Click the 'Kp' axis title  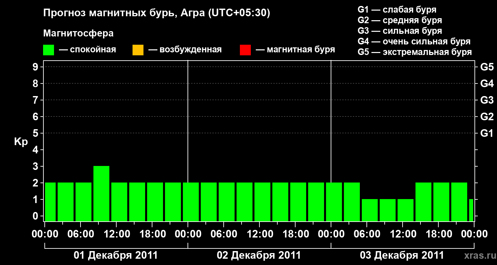[x=21, y=142]
